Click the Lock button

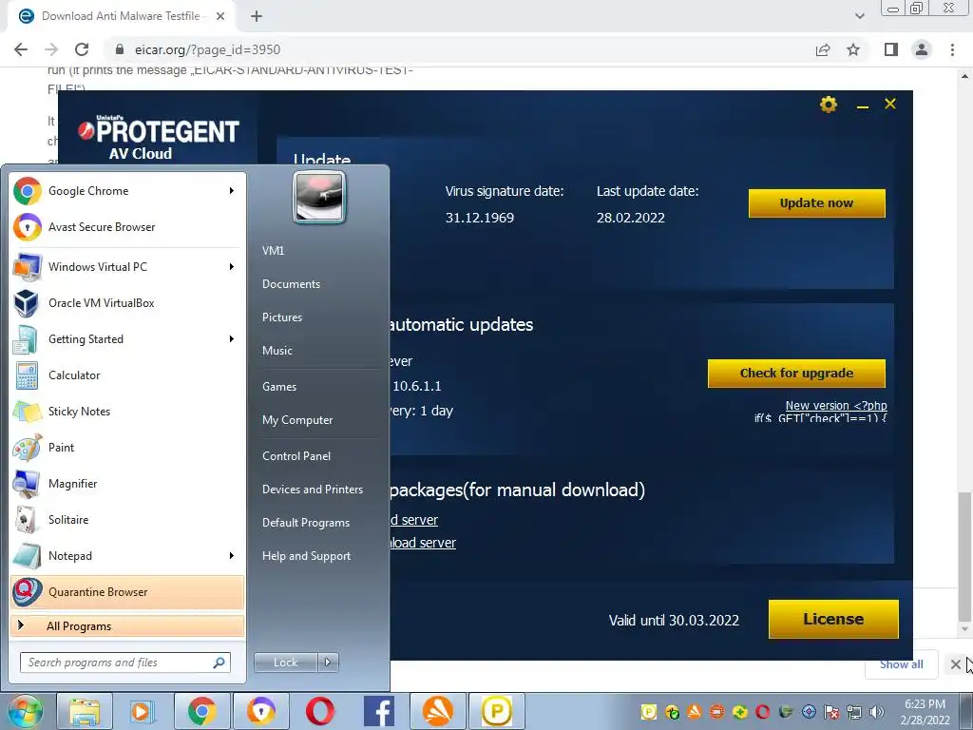point(285,663)
